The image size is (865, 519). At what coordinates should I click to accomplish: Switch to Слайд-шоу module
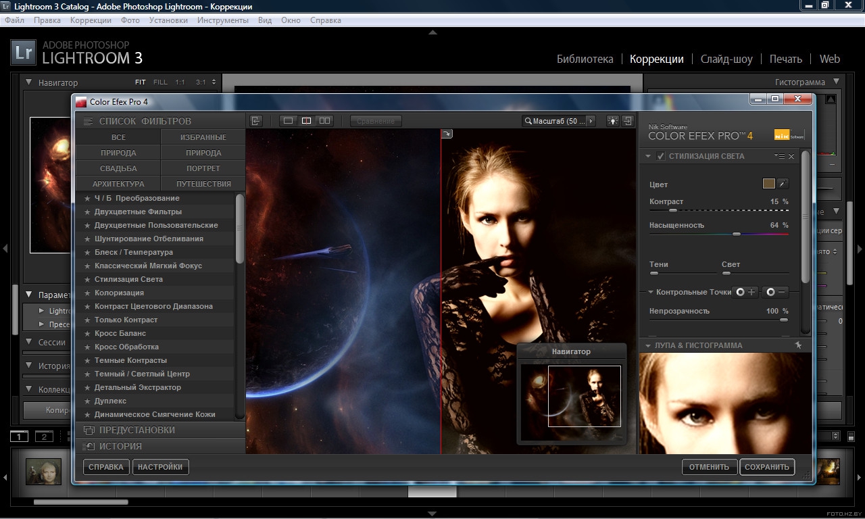tap(726, 59)
